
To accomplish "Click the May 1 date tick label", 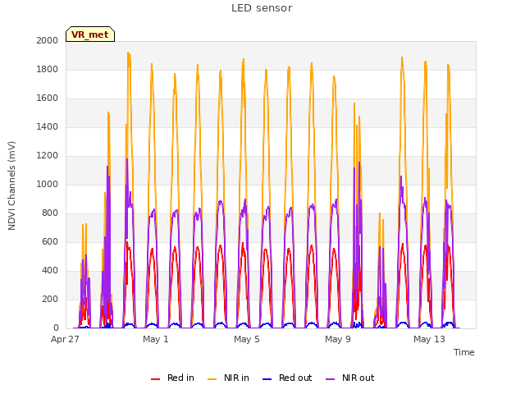I will pos(156,339).
